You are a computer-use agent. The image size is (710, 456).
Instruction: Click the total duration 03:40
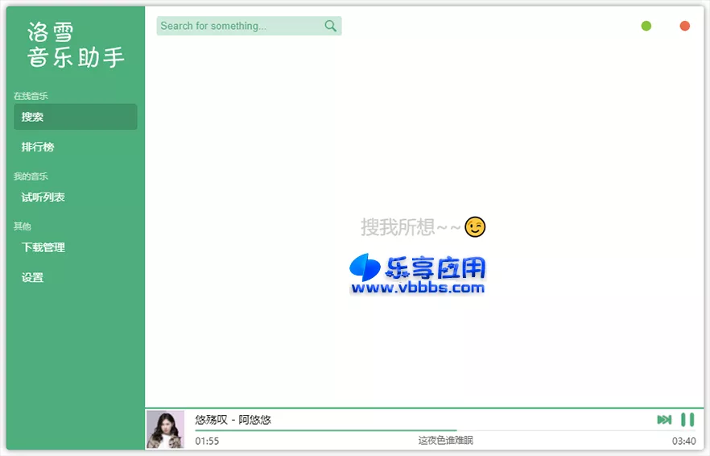[683, 441]
